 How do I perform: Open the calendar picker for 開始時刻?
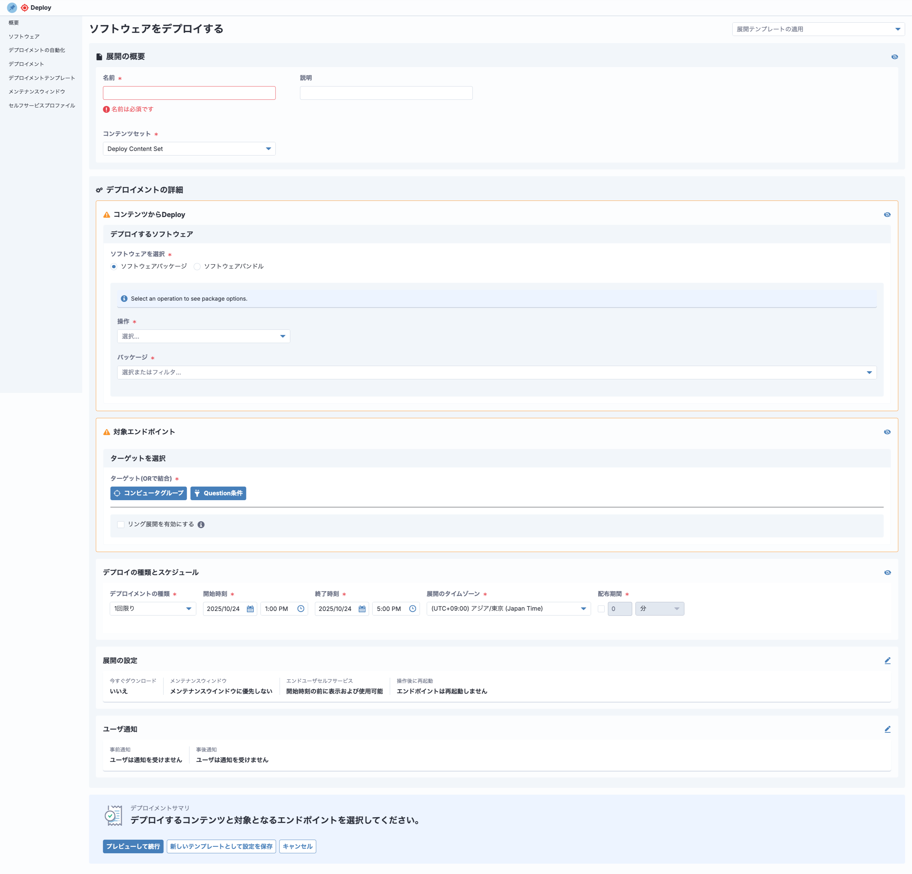coord(250,608)
